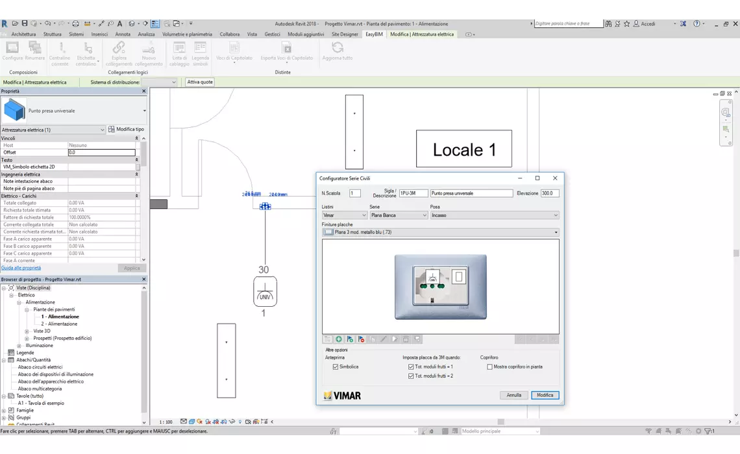
Task: Open the Sistema di distribuzione dropdown
Action: click(x=160, y=82)
